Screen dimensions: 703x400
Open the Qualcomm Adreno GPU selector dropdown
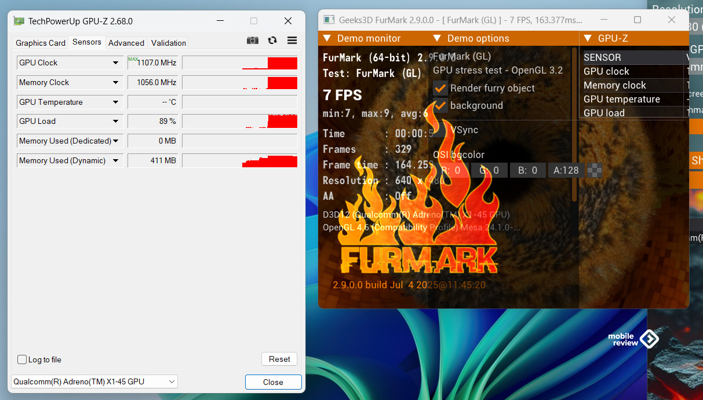172,382
